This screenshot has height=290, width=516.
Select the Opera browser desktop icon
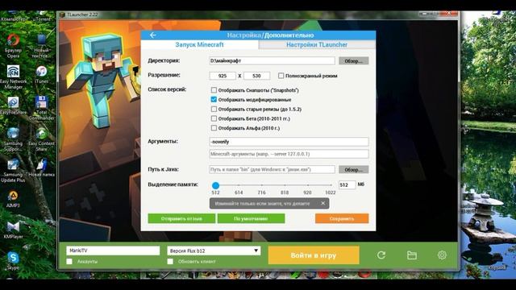pos(13,46)
